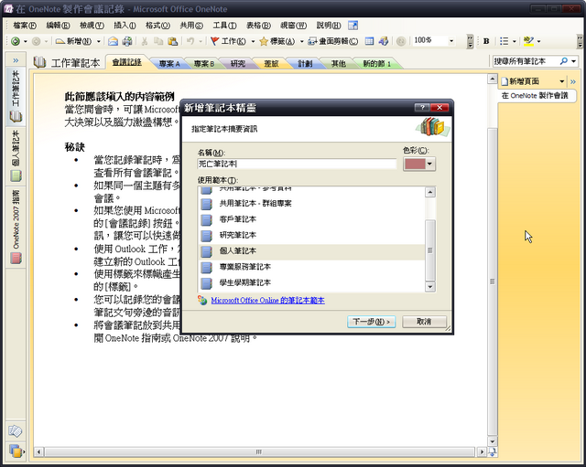Switch to the 研究 section tab
This screenshot has width=586, height=467.
[238, 64]
